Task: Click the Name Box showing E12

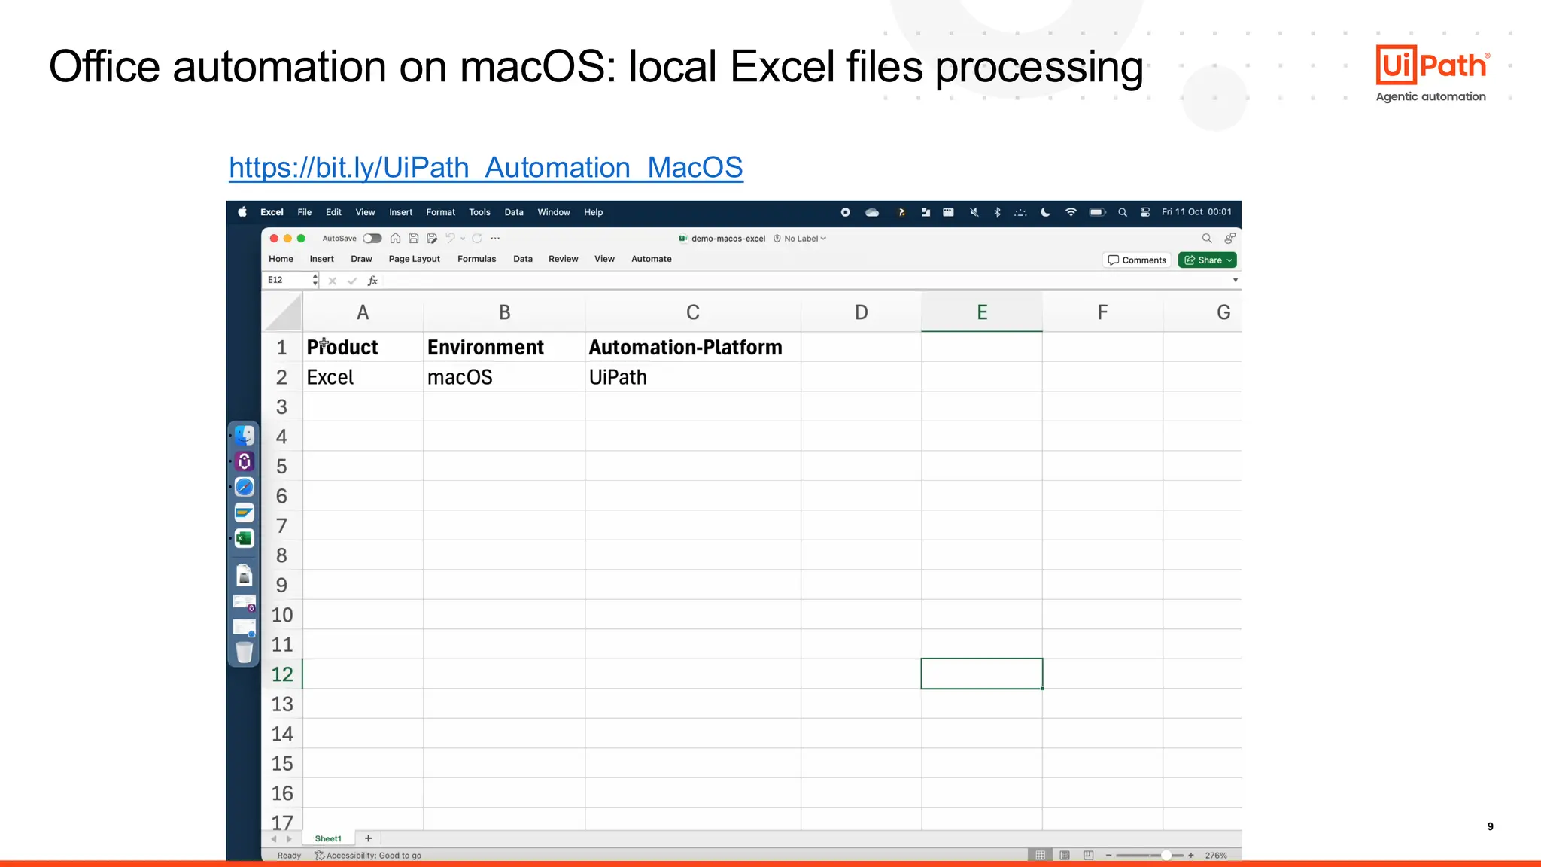Action: click(287, 280)
